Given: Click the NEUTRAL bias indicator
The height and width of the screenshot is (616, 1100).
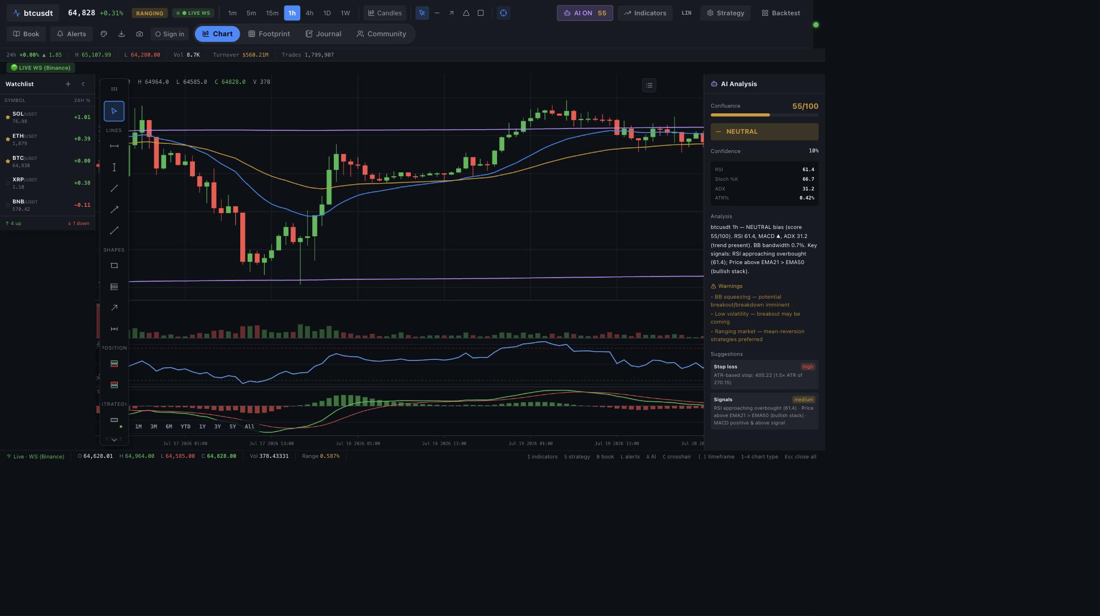Looking at the screenshot, I should pyautogui.click(x=765, y=132).
